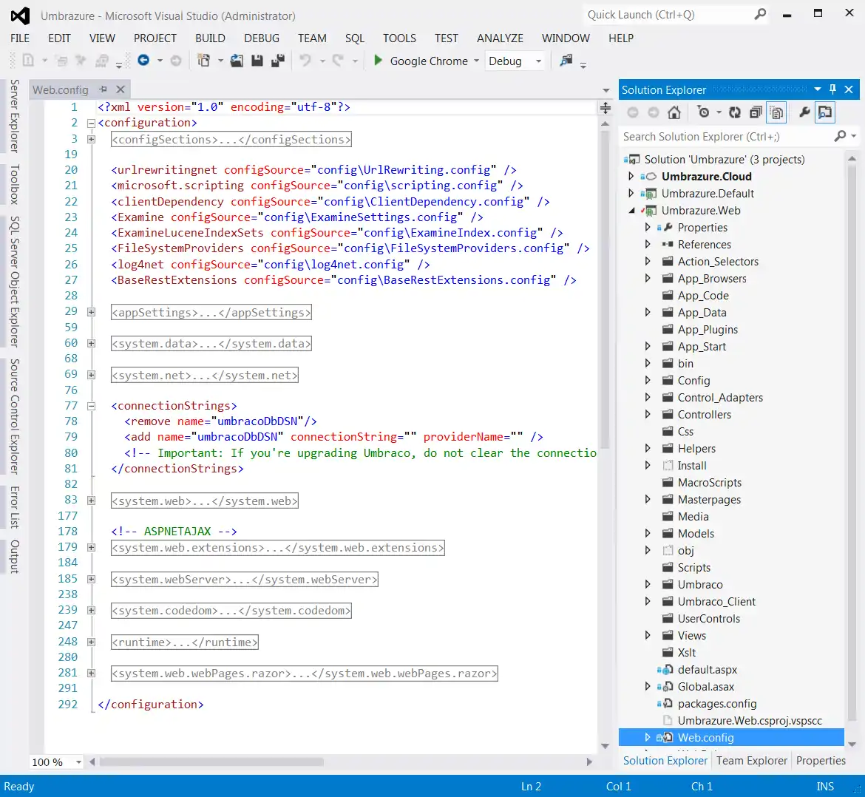Click Pending Changes Filter icon in Solution Explorer
Viewport: 865px width, 797px height.
tap(703, 112)
